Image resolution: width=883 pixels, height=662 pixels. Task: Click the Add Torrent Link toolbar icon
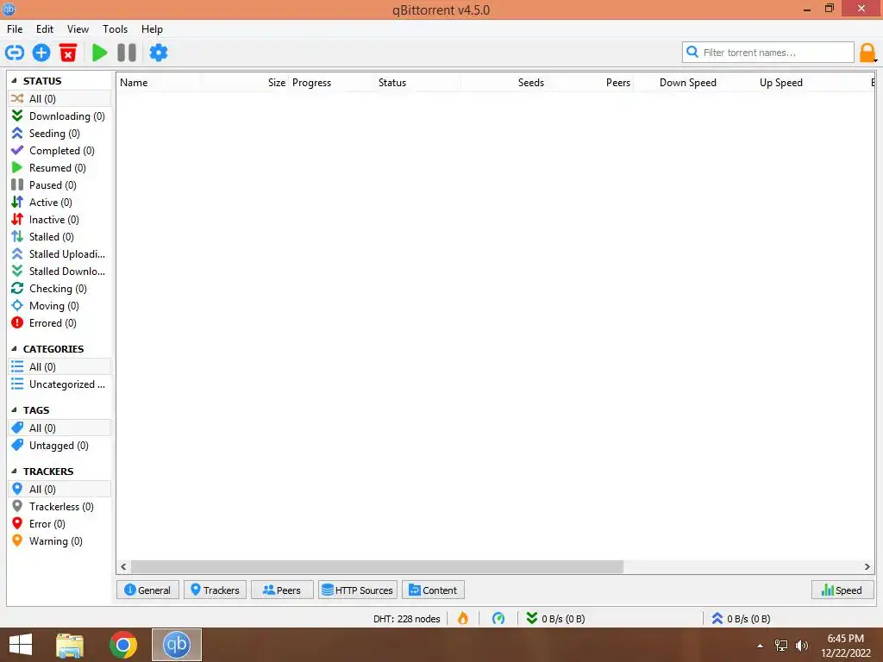[15, 53]
